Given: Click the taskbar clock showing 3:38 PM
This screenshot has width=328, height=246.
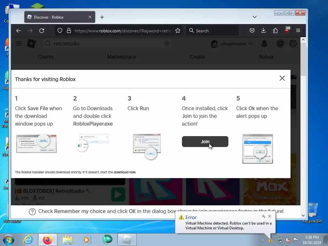Looking at the screenshot, I should tap(312, 240).
